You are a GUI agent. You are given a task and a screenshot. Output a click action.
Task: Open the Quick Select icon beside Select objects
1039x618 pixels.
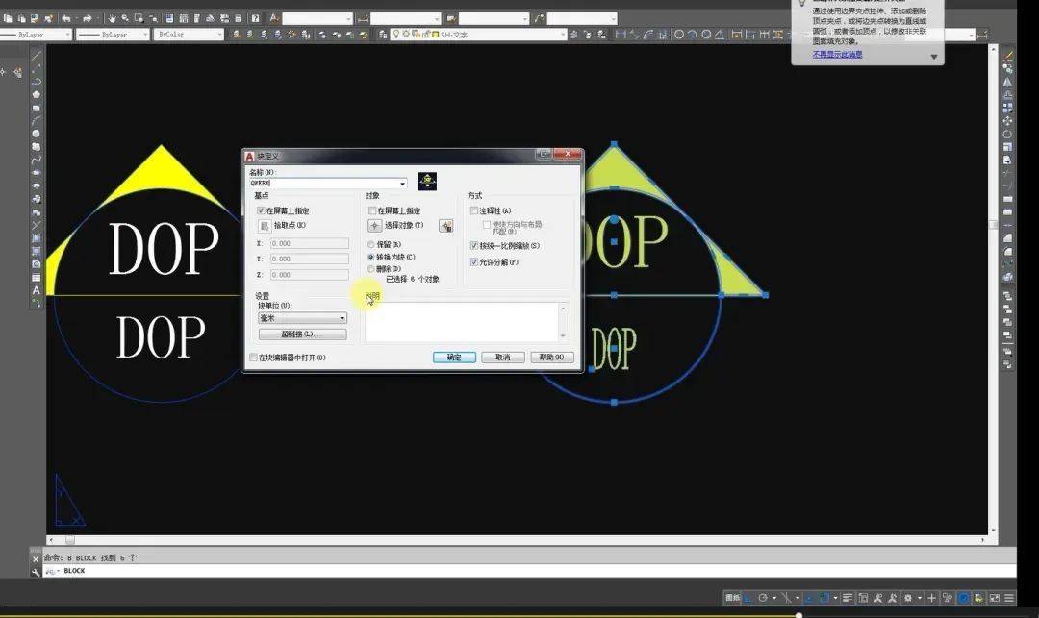tap(446, 226)
